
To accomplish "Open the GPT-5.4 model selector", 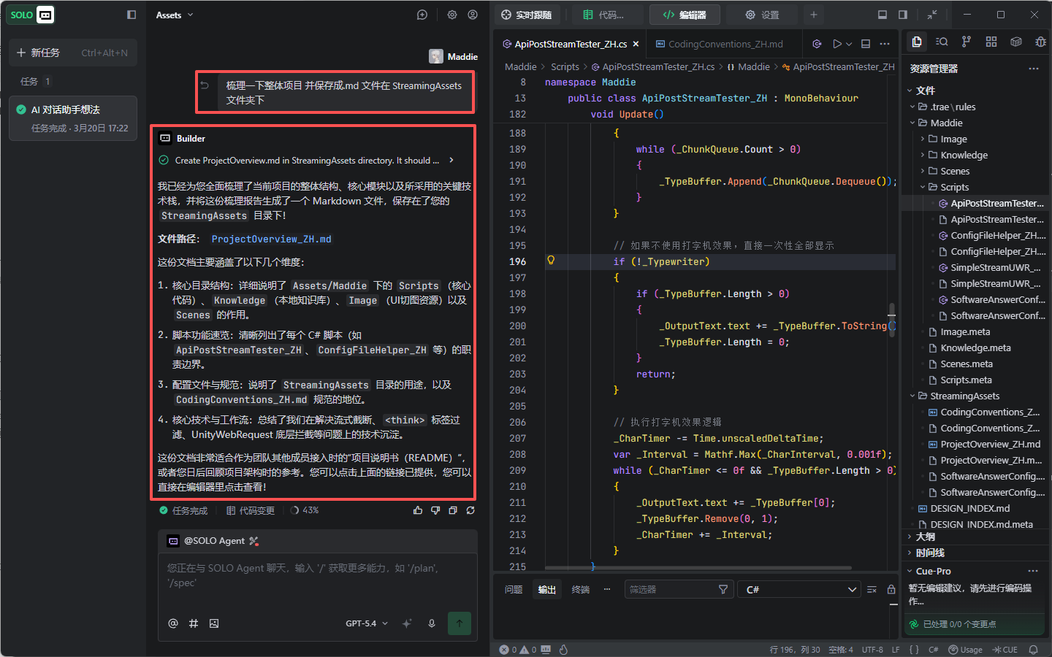I will [367, 623].
